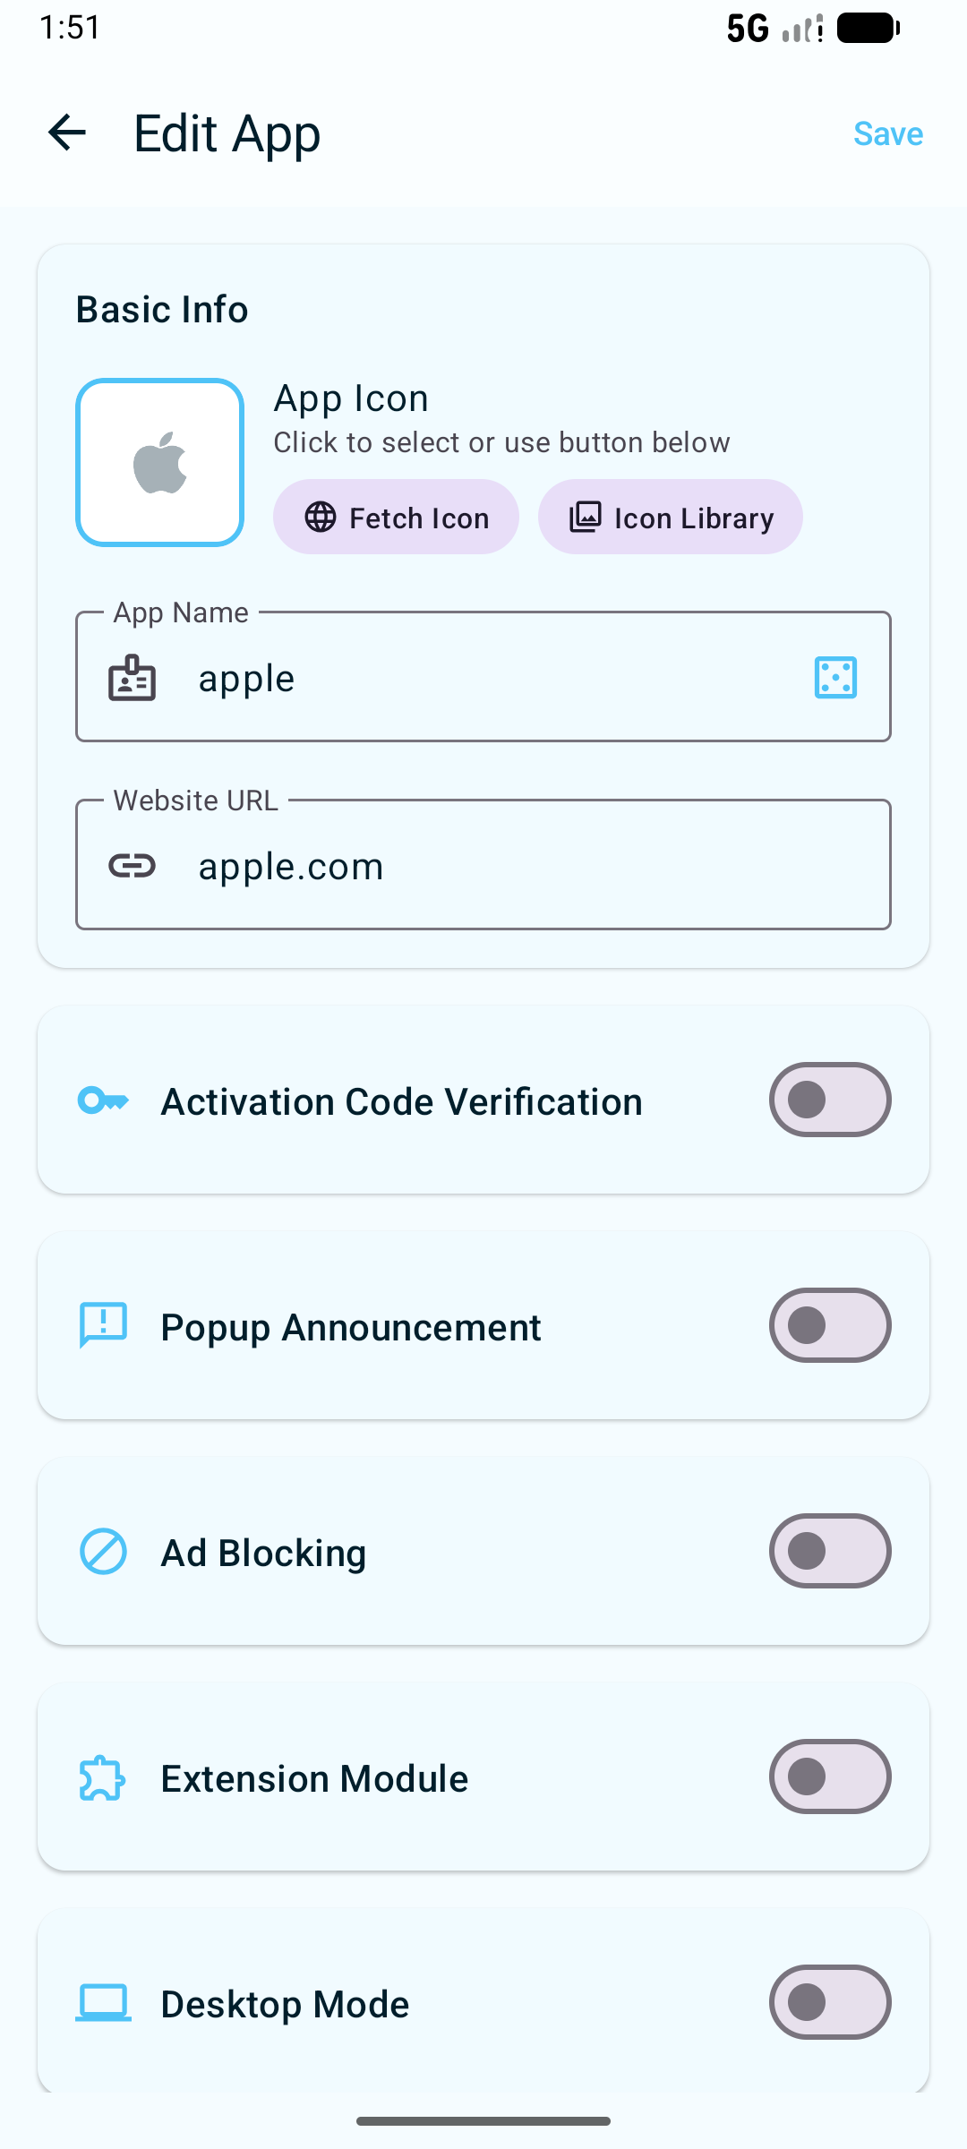Tap the Ad Blocking circle-slash icon
The height and width of the screenshot is (2149, 967).
tap(103, 1551)
